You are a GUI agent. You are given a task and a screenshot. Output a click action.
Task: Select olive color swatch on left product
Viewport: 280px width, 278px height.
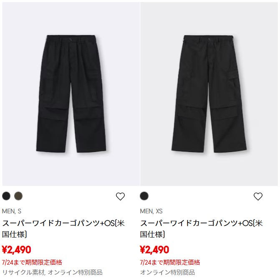click(x=18, y=196)
